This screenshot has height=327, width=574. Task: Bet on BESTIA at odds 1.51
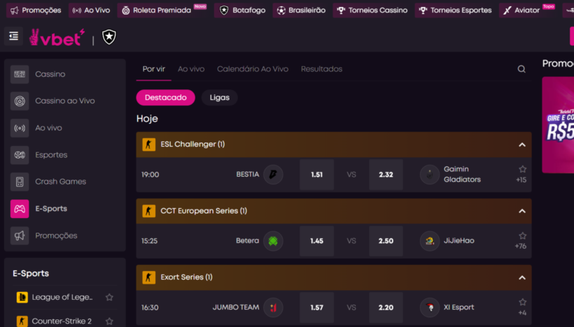pos(317,174)
